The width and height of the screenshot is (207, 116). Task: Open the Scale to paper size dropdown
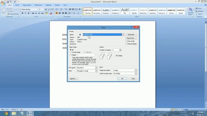136,73
